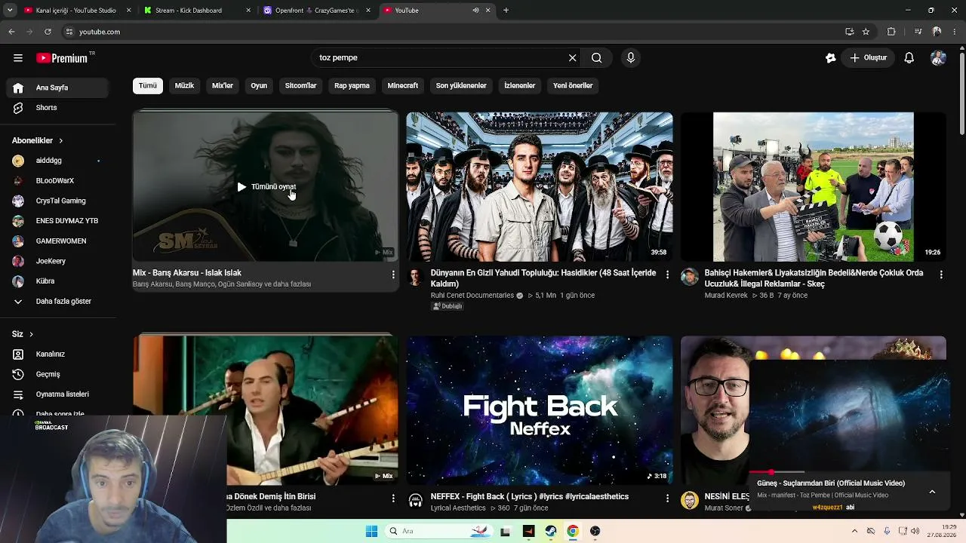Open the Windows Start menu
Image resolution: width=966 pixels, height=543 pixels.
(x=371, y=532)
